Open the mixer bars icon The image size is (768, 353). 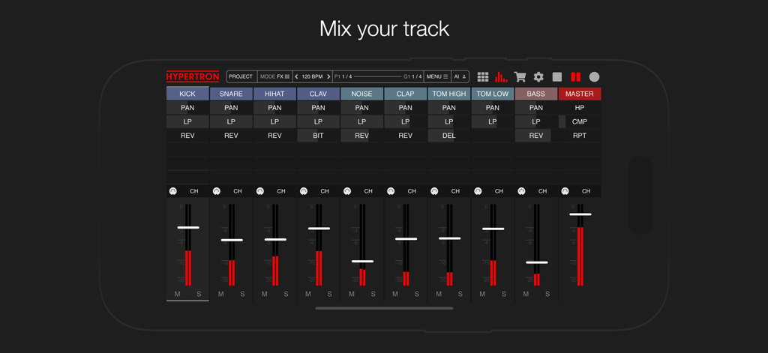(x=501, y=77)
